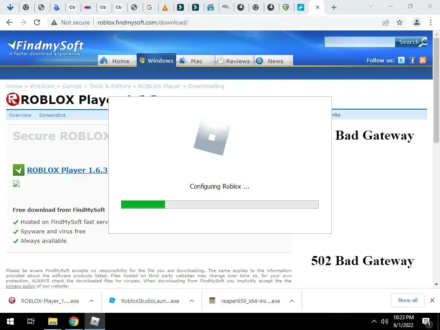Switch to the clapperboard favicon browser tab
The width and height of the screenshot is (440, 330).
click(x=211, y=7)
